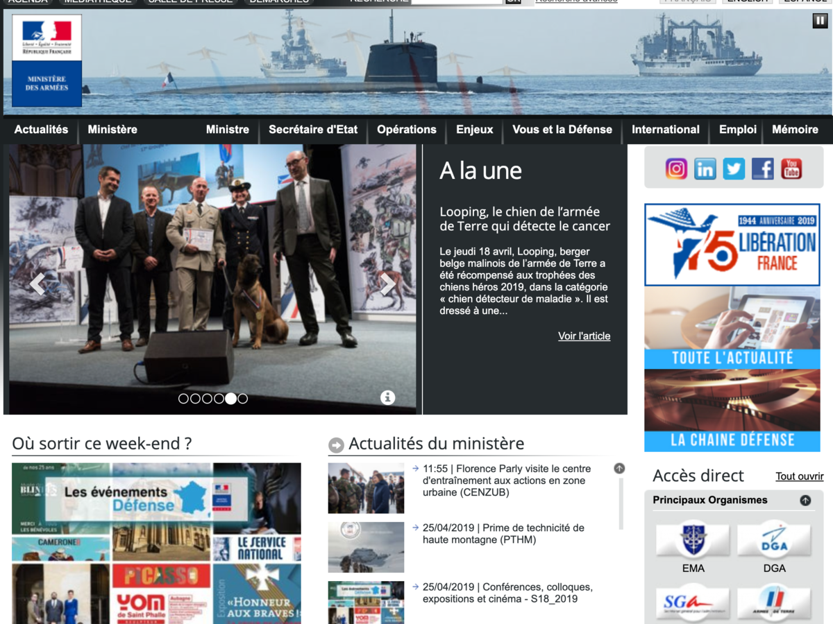Open the International menu item

coord(665,130)
